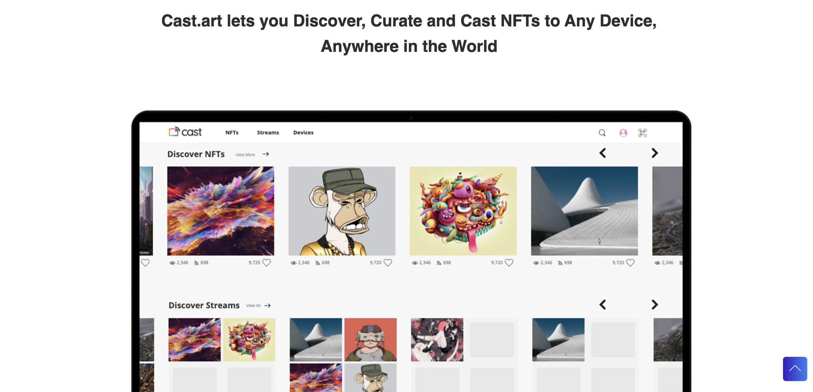Go to next Discover NFTs slide
Viewport: 813px width, 392px height.
click(x=655, y=153)
